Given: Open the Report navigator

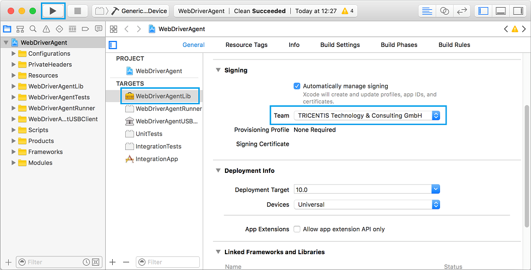Looking at the screenshot, I should tap(99, 29).
